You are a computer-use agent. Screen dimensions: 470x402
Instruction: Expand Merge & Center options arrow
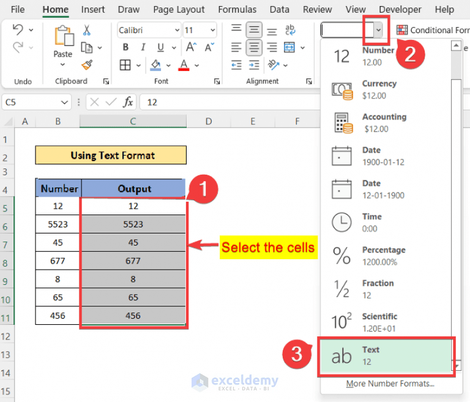coord(303,47)
